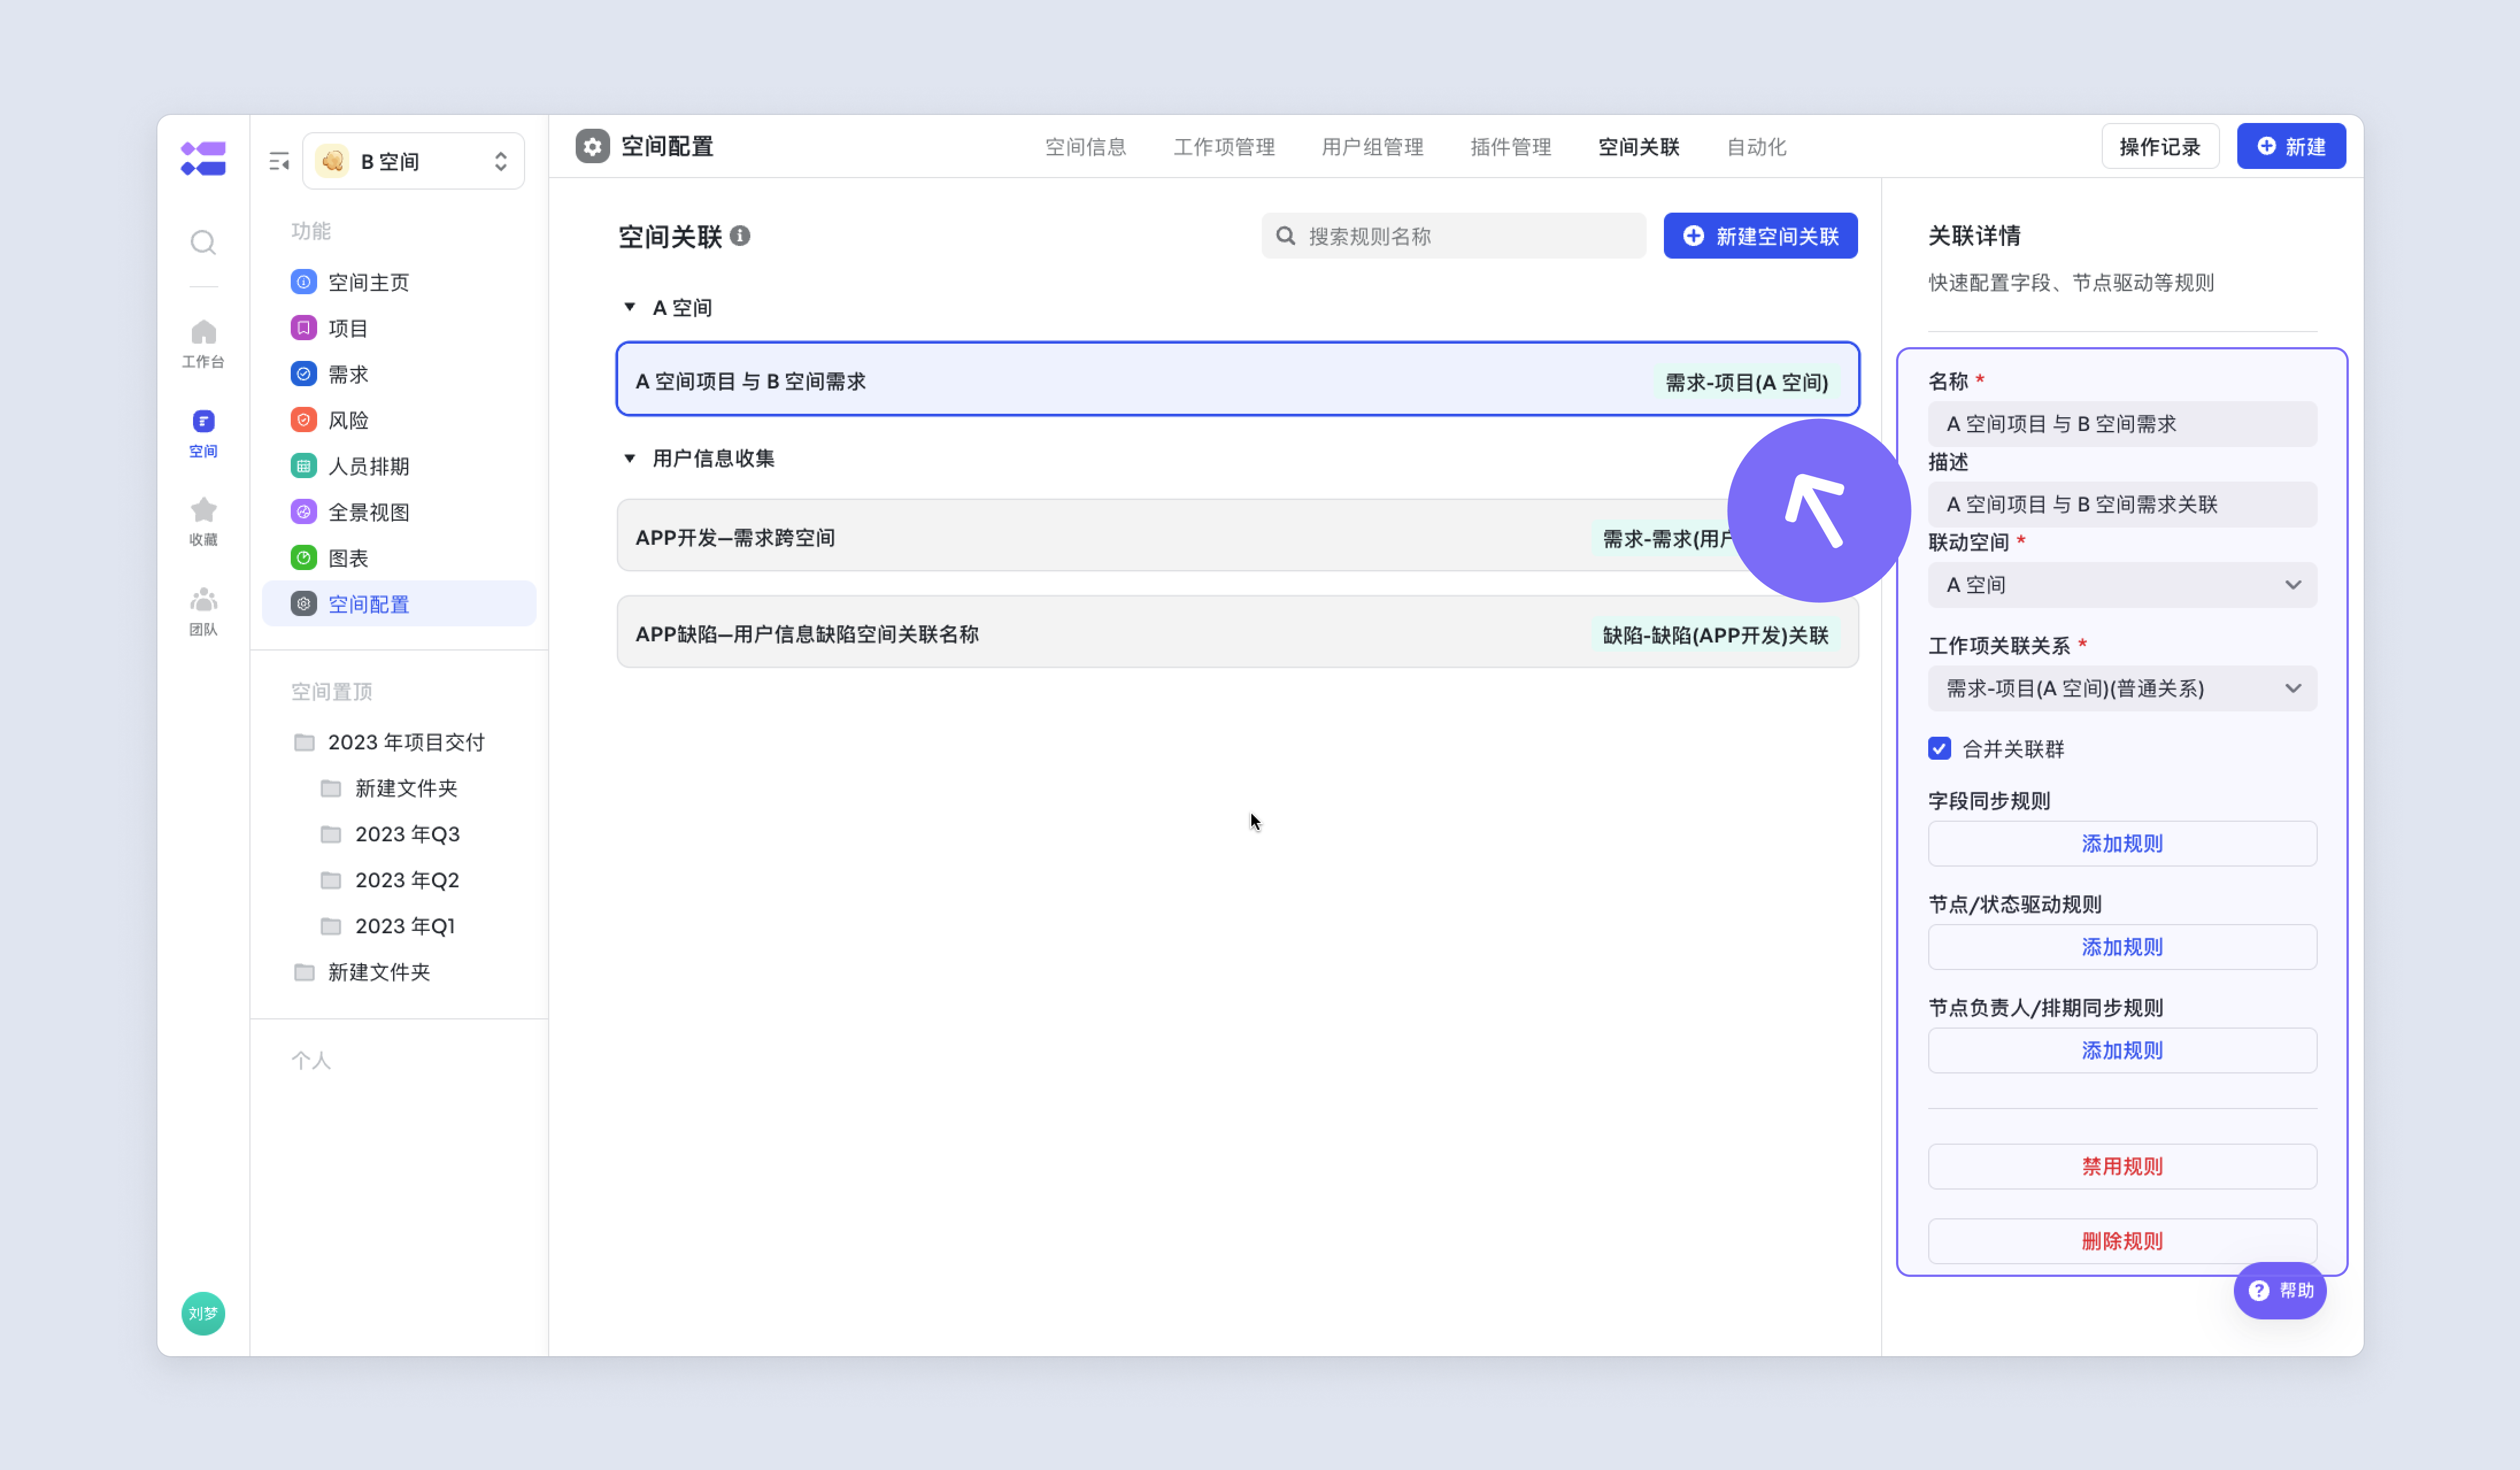Click the 禁用规则 button
The height and width of the screenshot is (1470, 2520).
[2122, 1167]
